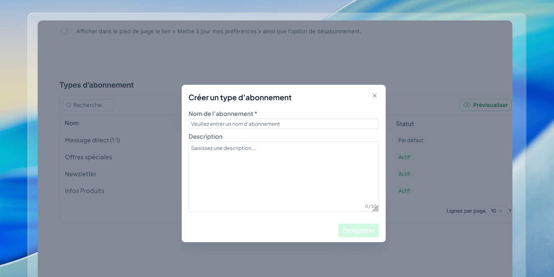Click the eye icon in Prévisualiser
Viewport: 554px width, 277px height.
pyautogui.click(x=467, y=105)
